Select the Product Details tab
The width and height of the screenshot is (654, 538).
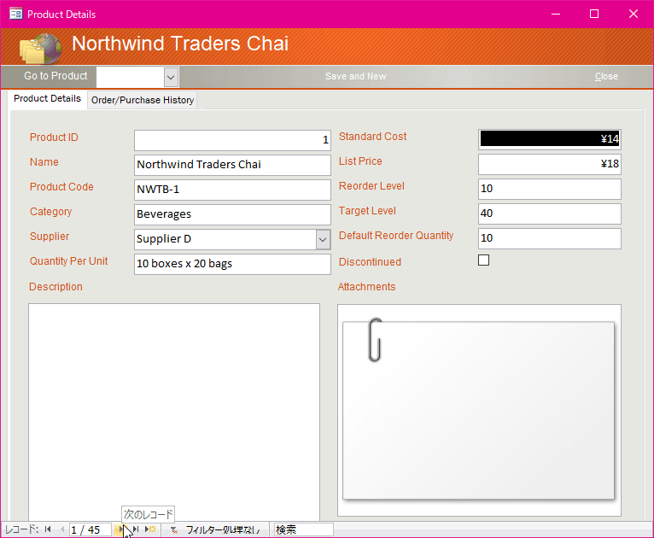click(x=47, y=99)
